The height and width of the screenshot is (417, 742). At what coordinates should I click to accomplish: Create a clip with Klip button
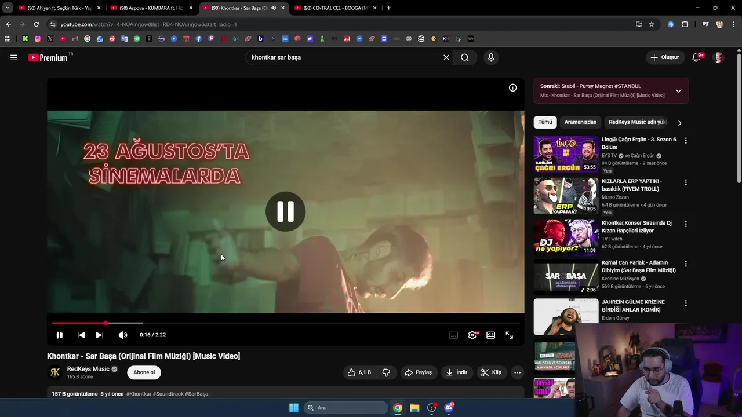(x=491, y=372)
